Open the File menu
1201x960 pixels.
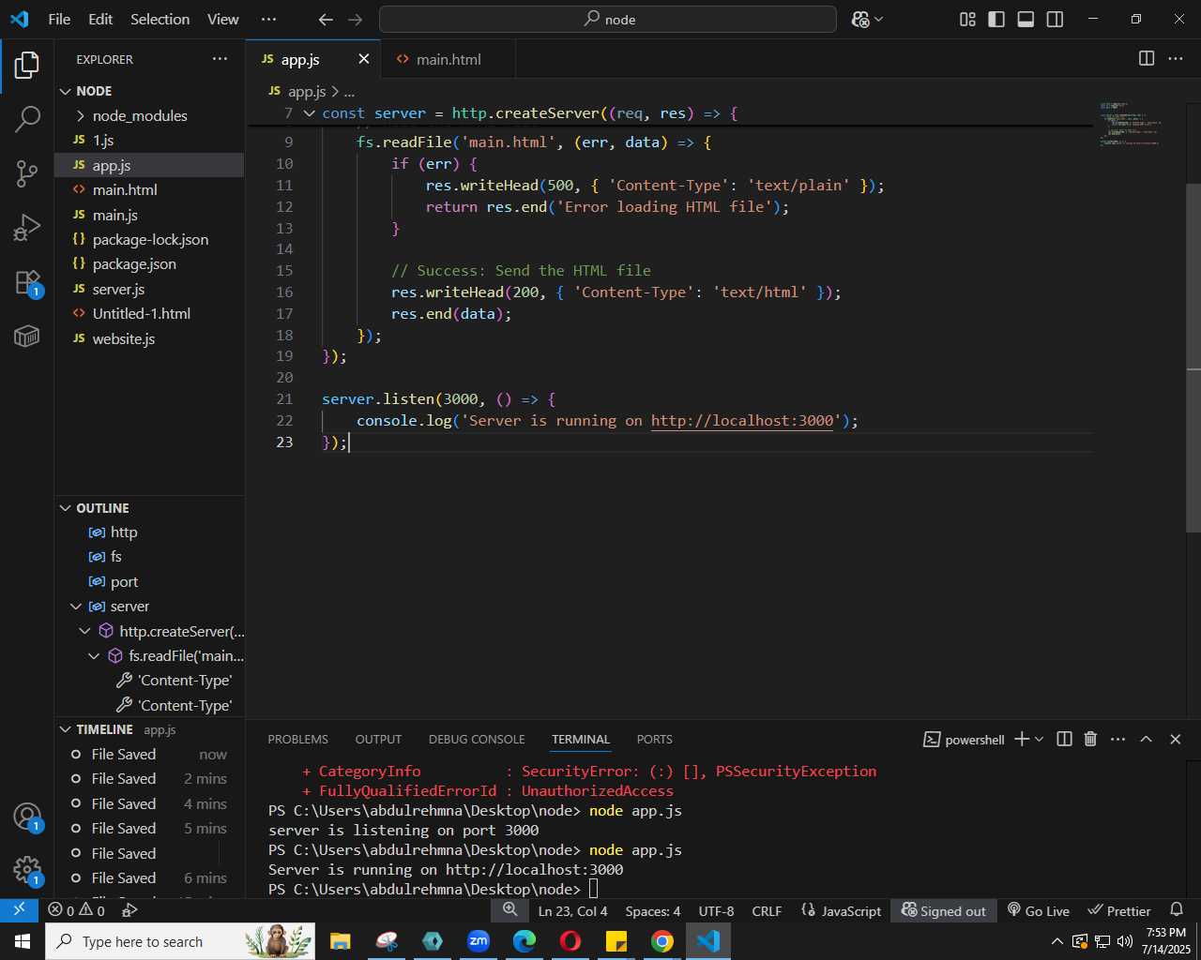pos(59,19)
